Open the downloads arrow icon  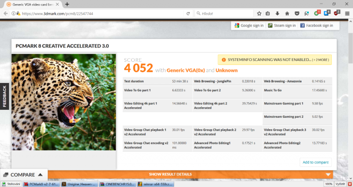(x=278, y=14)
